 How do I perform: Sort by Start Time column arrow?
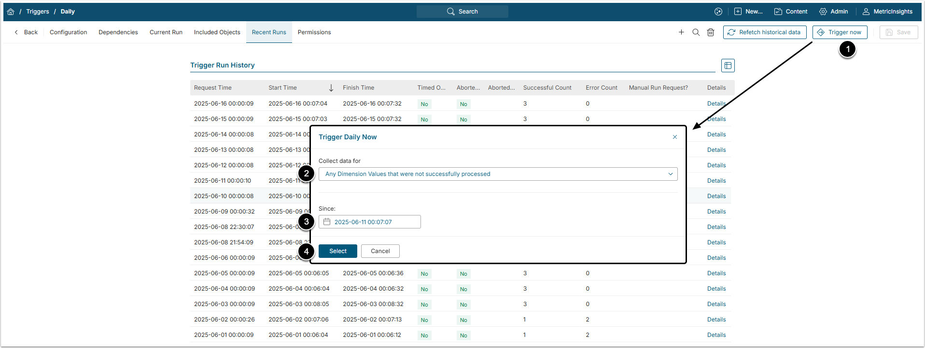[x=331, y=88]
